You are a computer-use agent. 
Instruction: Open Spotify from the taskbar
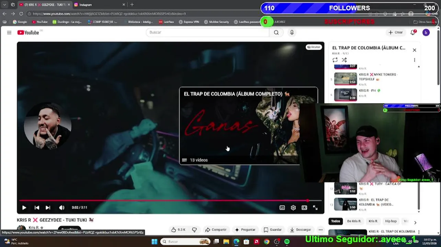tap(287, 242)
